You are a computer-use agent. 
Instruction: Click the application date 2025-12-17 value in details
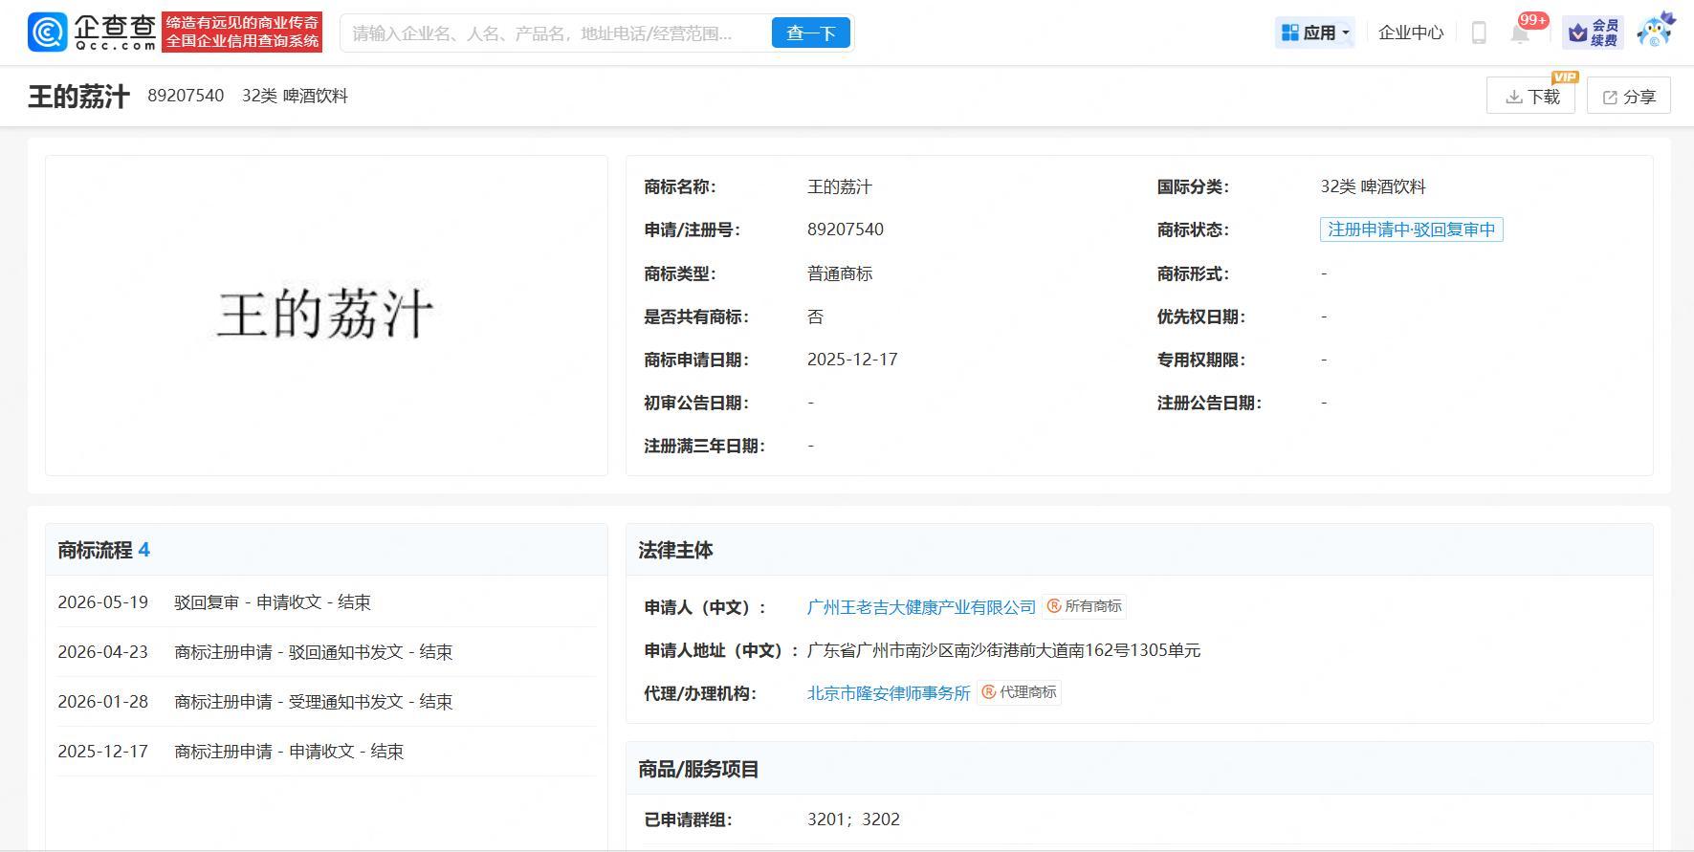tap(852, 360)
